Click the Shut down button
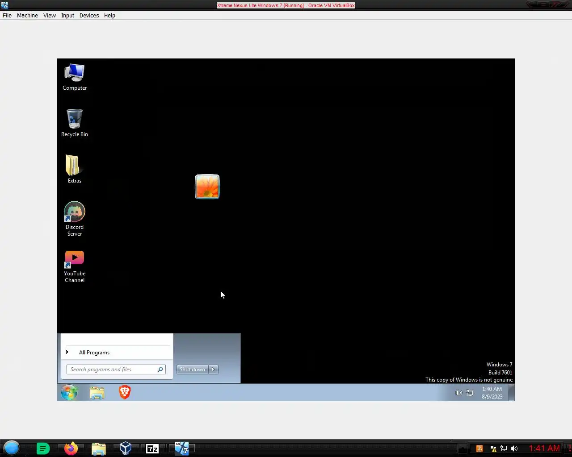 click(192, 370)
